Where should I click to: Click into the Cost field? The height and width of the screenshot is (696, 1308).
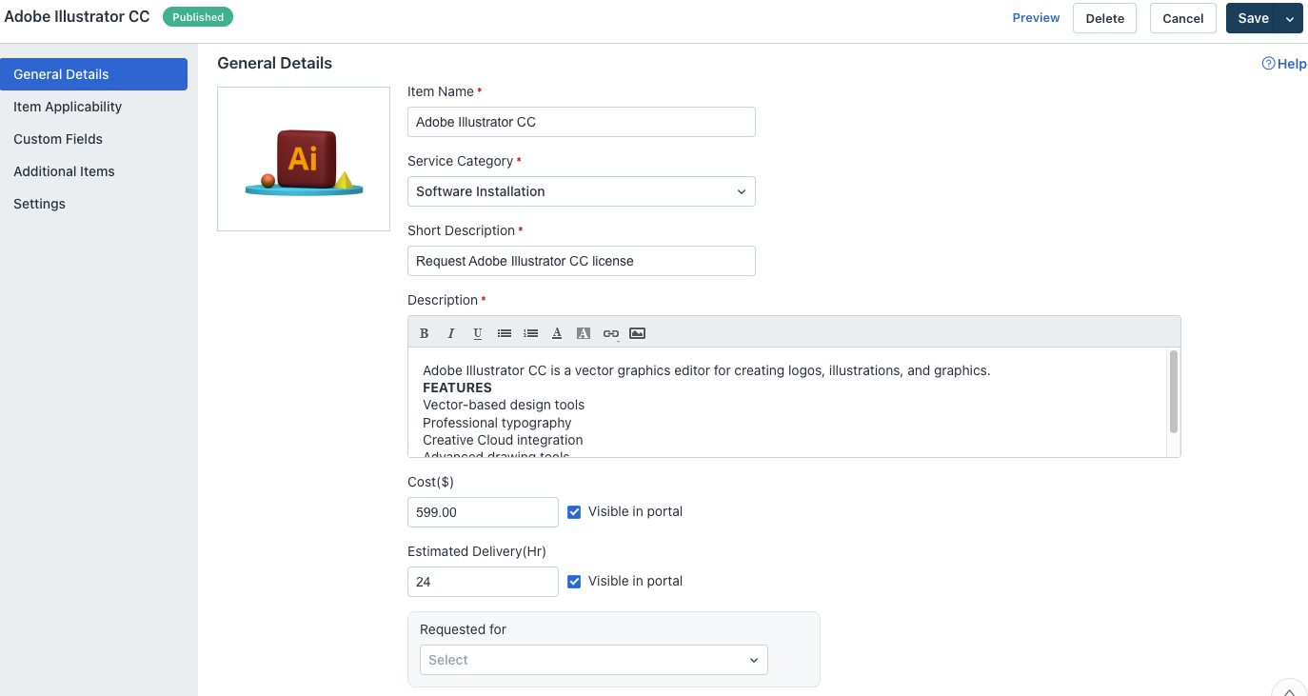click(x=483, y=512)
